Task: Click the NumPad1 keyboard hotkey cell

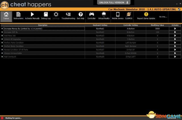Action: [x=100, y=29]
